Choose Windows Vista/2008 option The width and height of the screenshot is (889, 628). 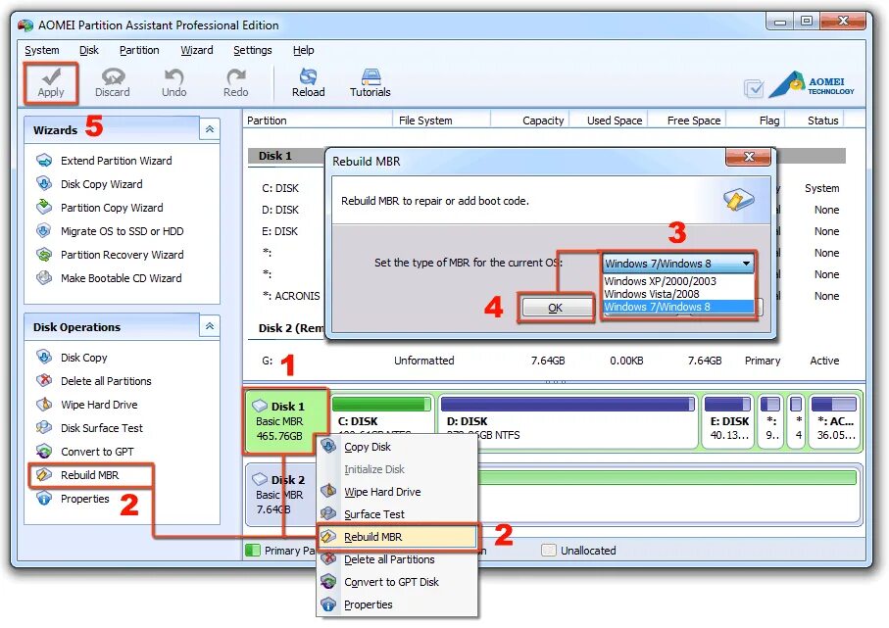point(677,294)
